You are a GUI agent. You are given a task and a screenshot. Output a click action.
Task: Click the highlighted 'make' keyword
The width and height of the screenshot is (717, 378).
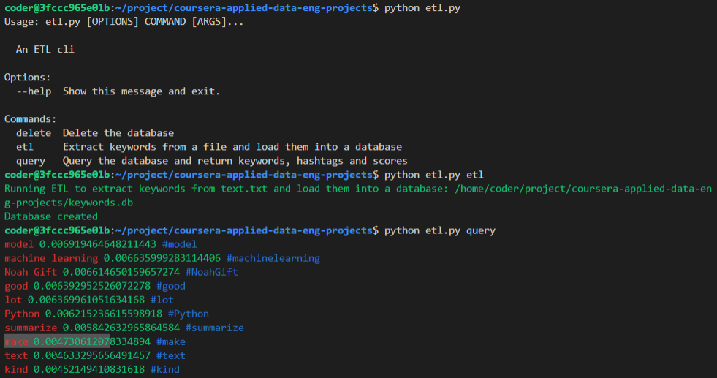tap(16, 341)
